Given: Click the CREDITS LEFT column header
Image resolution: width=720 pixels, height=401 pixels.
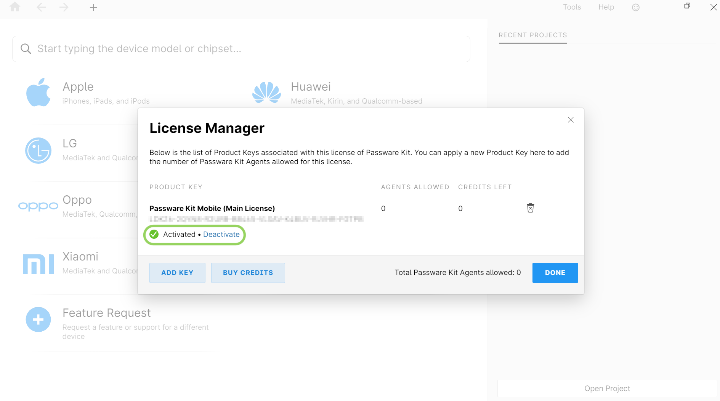Looking at the screenshot, I should coord(485,187).
